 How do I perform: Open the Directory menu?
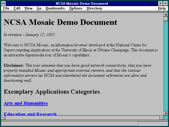click(95, 8)
